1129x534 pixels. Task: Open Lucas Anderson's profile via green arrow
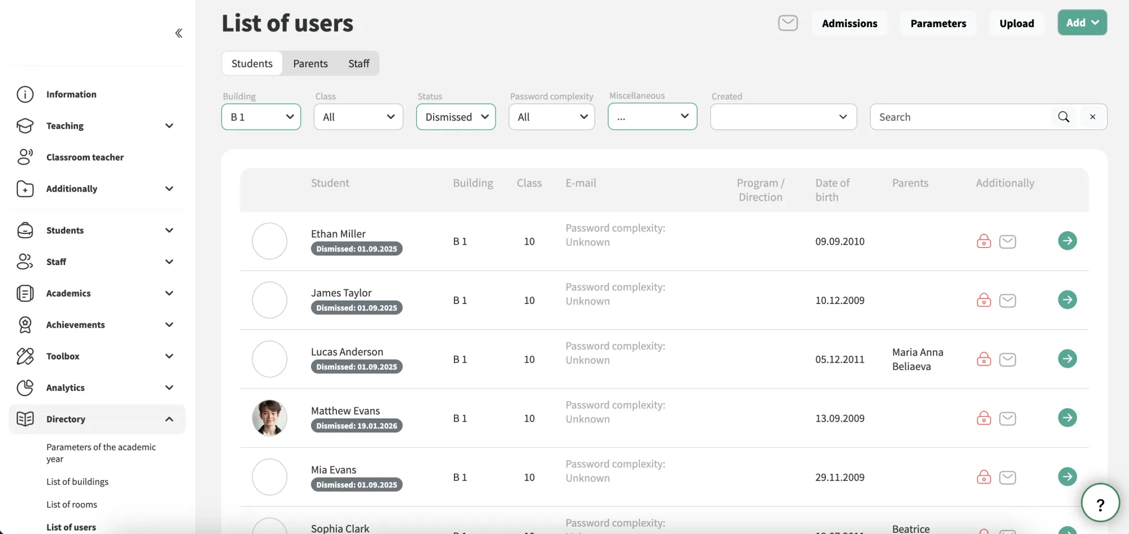(1067, 359)
